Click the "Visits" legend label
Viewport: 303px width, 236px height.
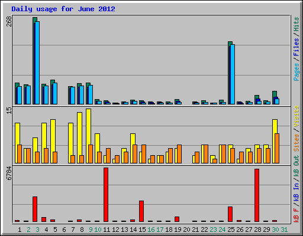(x=296, y=116)
